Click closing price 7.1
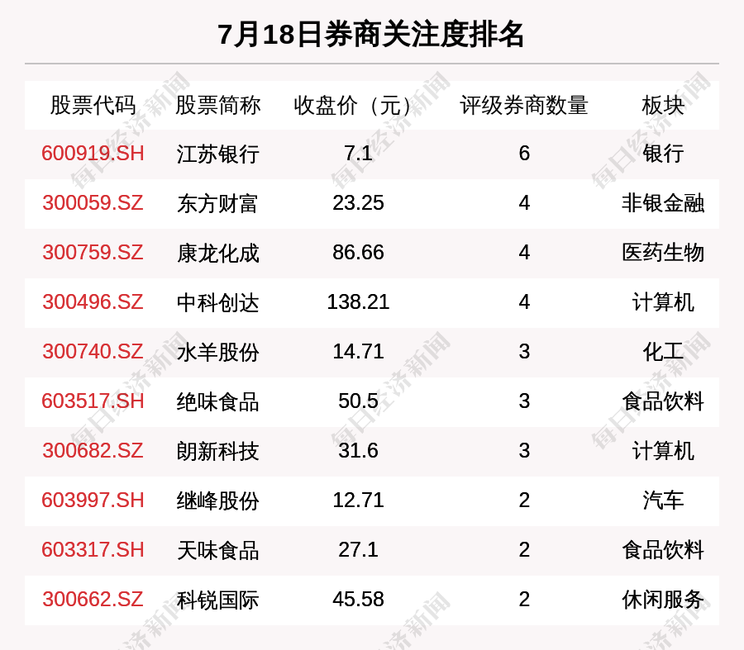Screen dimensions: 744x650 pos(358,154)
